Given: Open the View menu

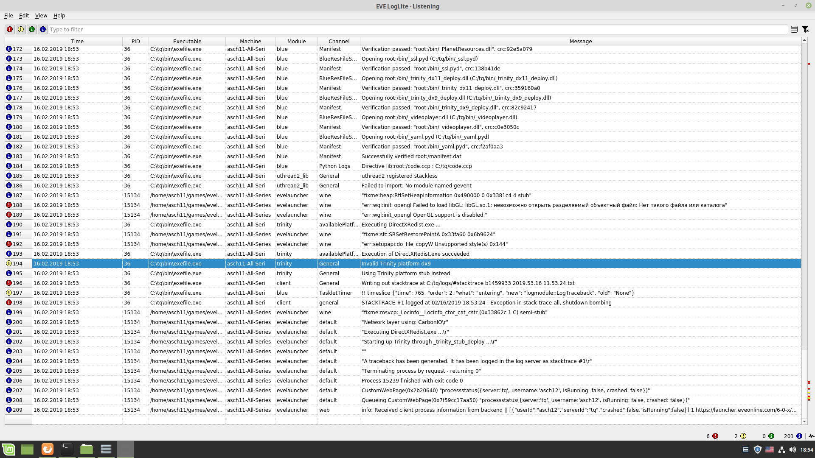Looking at the screenshot, I should point(41,15).
